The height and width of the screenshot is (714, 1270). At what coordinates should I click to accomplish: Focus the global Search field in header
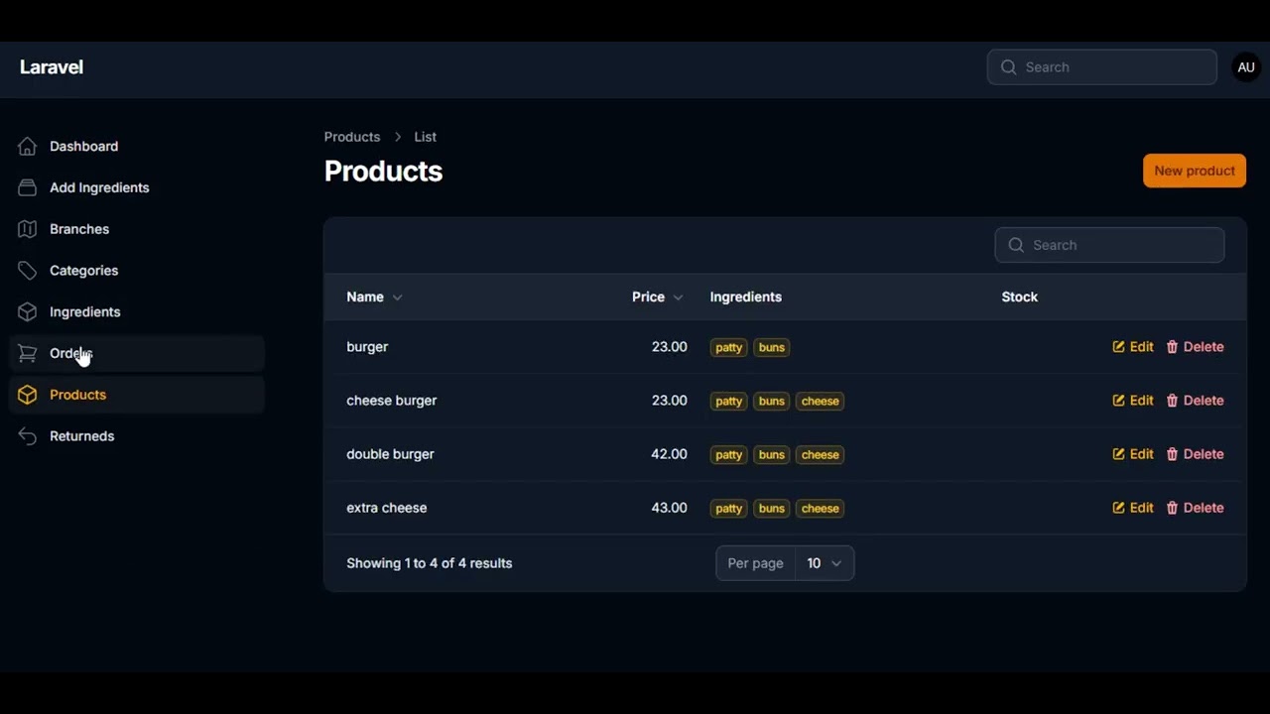(1102, 67)
